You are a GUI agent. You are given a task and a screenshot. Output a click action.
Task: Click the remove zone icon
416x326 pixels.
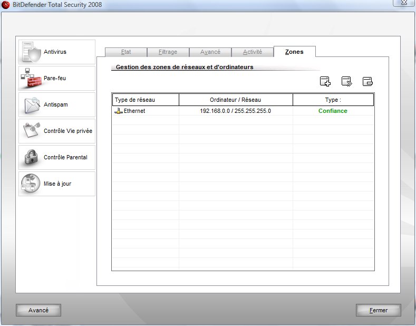[x=367, y=81]
